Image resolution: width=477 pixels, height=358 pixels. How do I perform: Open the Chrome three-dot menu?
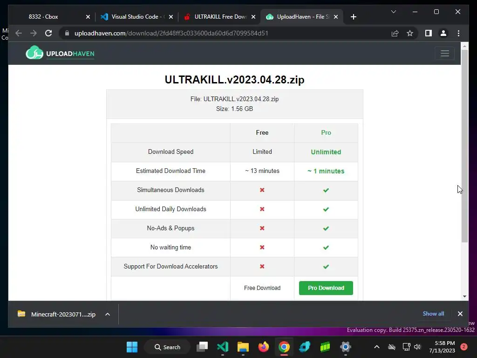[x=458, y=33]
